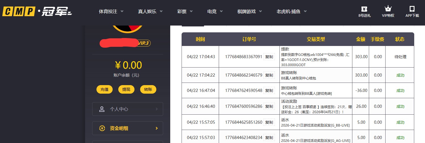
Task: Open the 个人中心 sidebar item
Action: tap(128, 109)
